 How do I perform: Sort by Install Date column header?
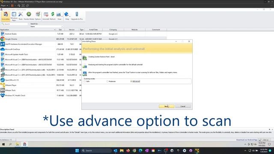tap(93, 30)
